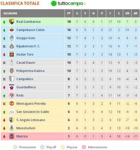
Task: Sort table by PT column header
Action: (x=69, y=13)
